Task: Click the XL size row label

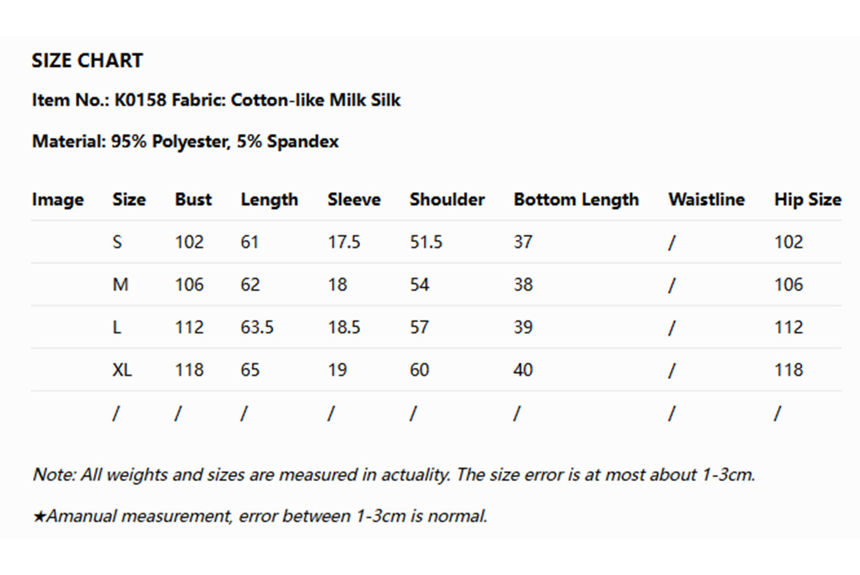Action: pyautogui.click(x=122, y=370)
